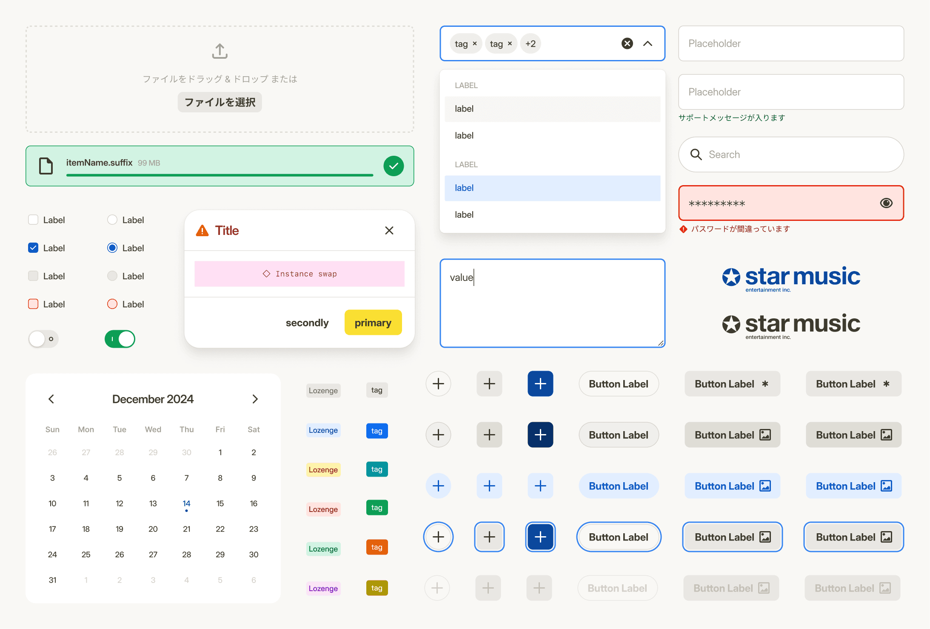This screenshot has height=629, width=930.
Task: Remove the first tag via its x
Action: pos(475,43)
